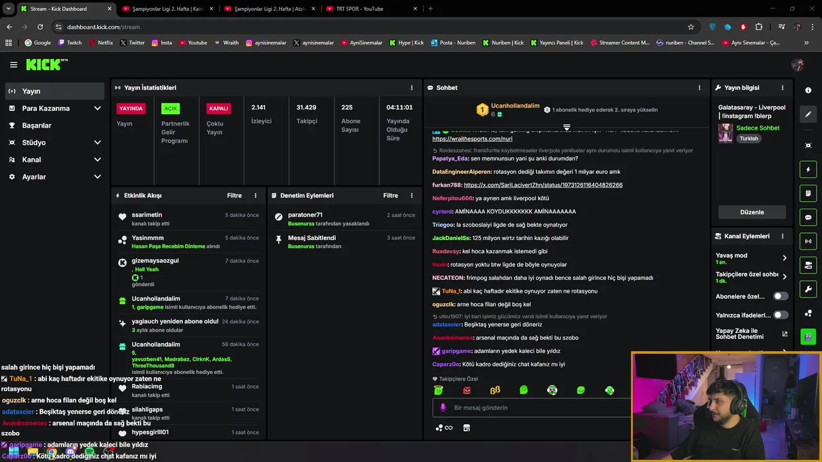The height and width of the screenshot is (462, 822).
Task: Open the info icon in right rail
Action: point(808,90)
